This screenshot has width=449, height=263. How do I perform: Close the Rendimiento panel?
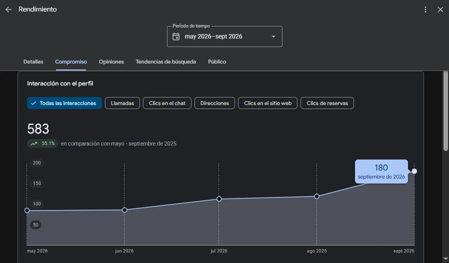tap(440, 9)
